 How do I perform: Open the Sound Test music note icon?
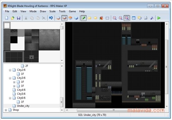pyautogui.click(x=152, y=18)
